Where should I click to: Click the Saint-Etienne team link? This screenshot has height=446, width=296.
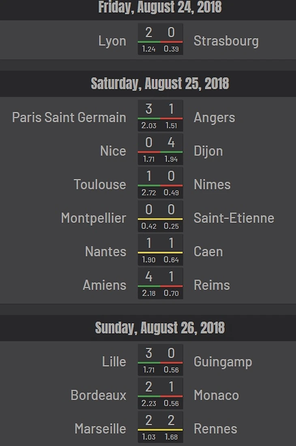234,218
